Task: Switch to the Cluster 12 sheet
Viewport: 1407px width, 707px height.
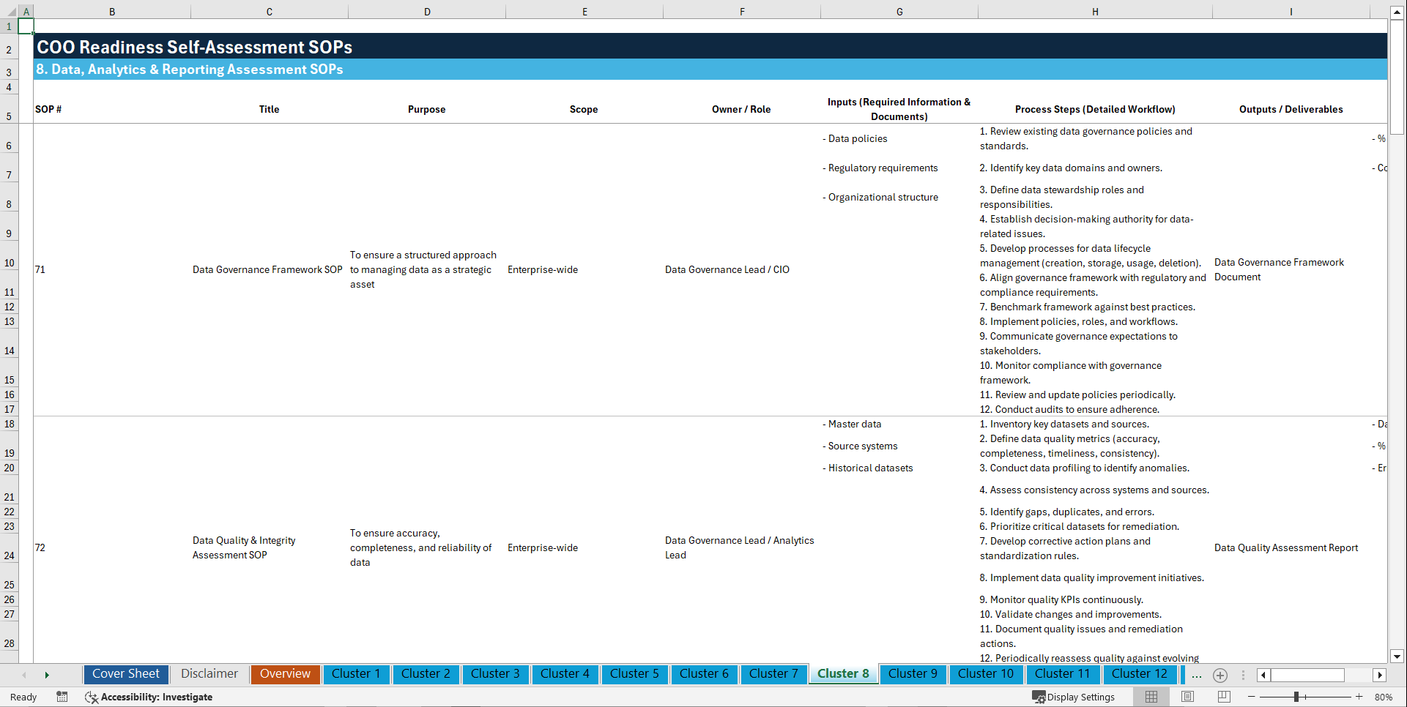Action: click(1140, 674)
